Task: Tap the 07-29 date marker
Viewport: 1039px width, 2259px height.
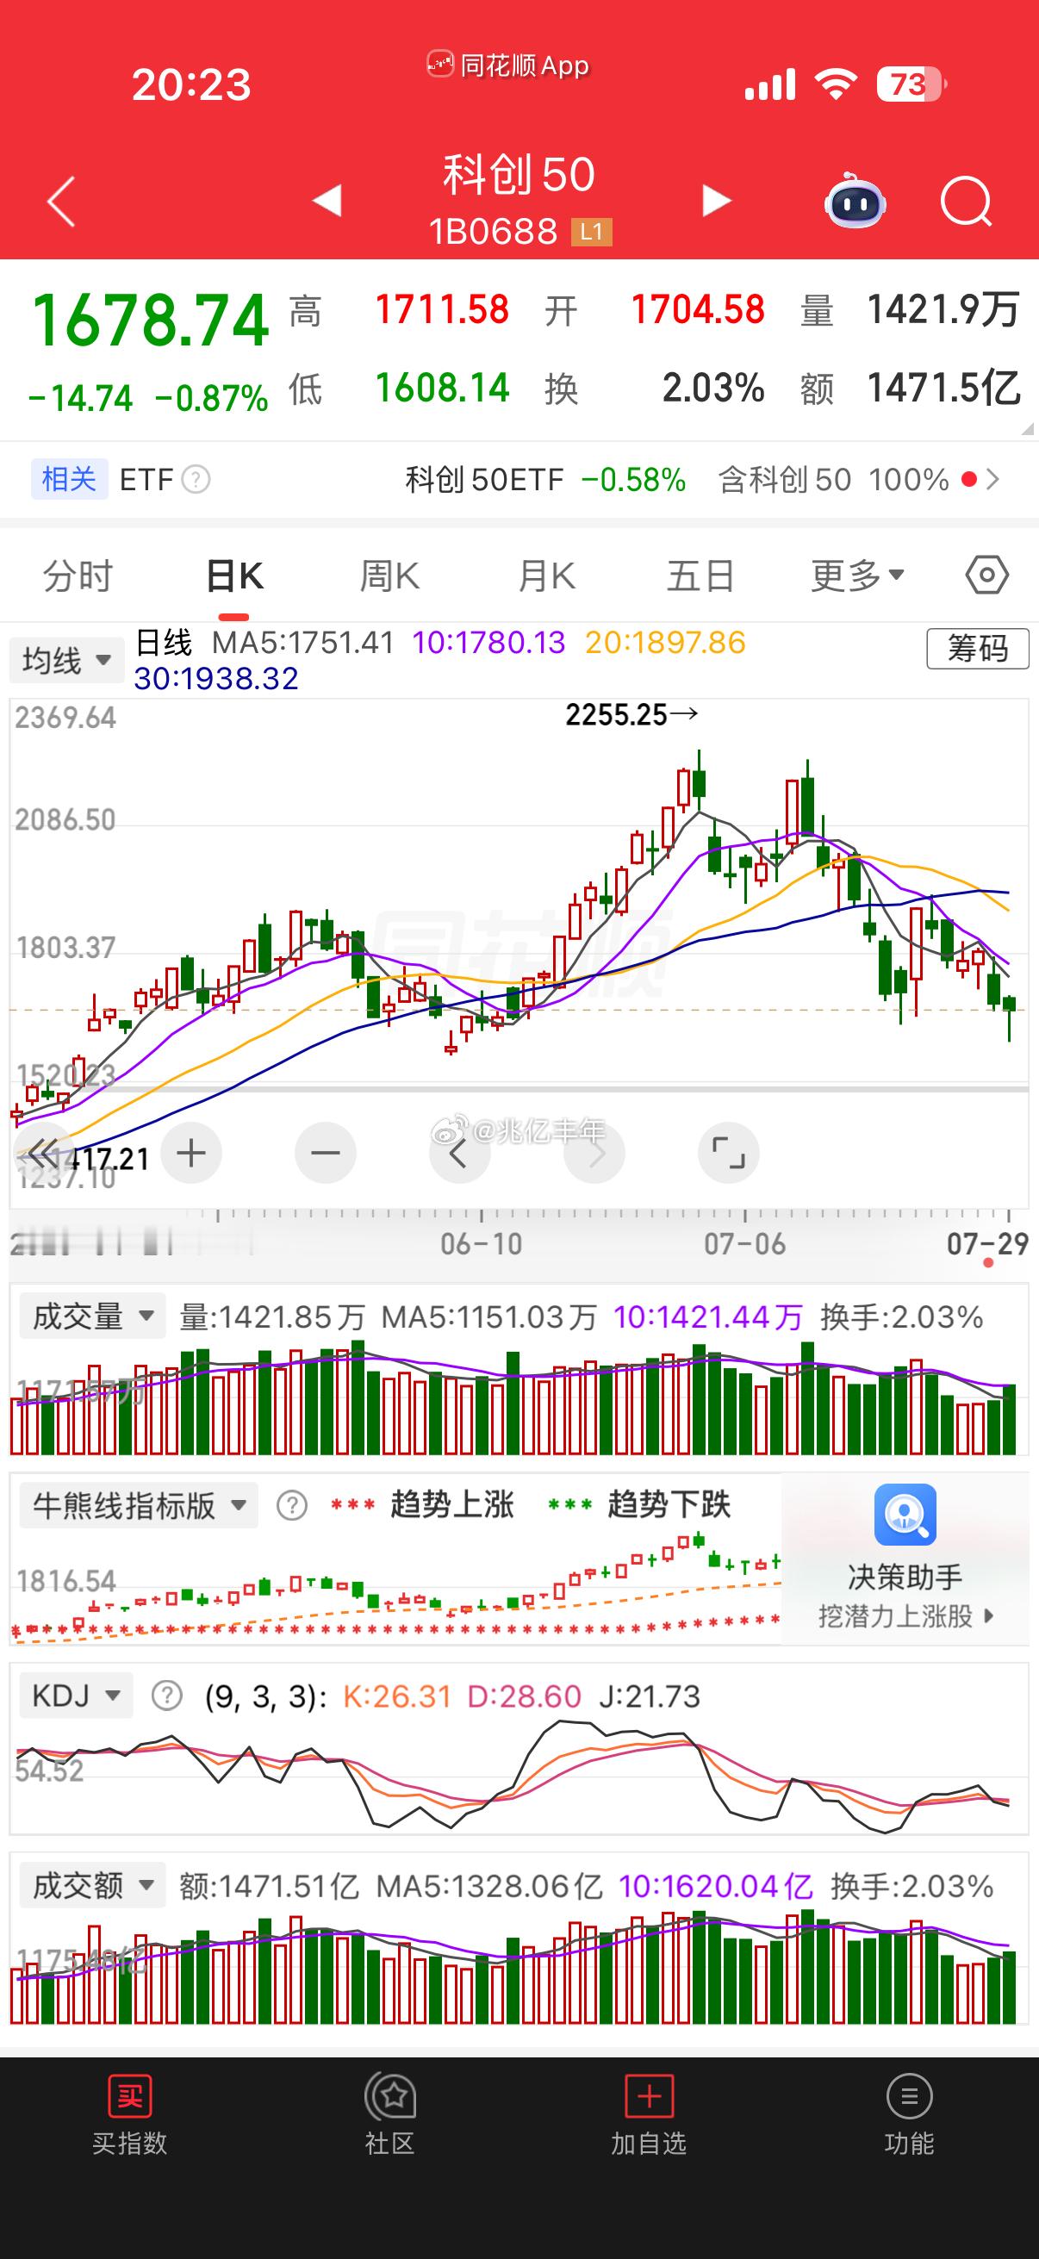Action: click(987, 1243)
